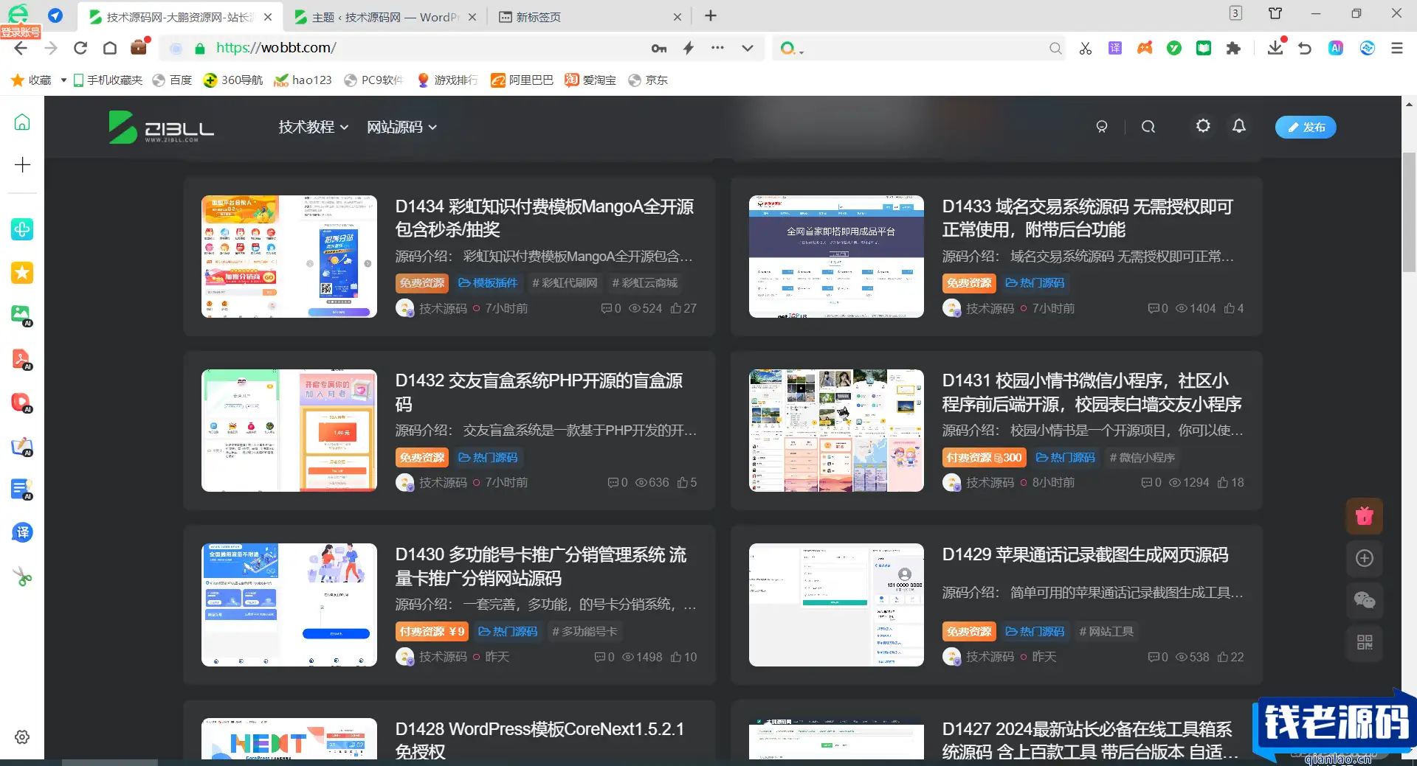Image resolution: width=1417 pixels, height=766 pixels.
Task: Expand the 网站源码 dropdown menu
Action: coord(401,127)
